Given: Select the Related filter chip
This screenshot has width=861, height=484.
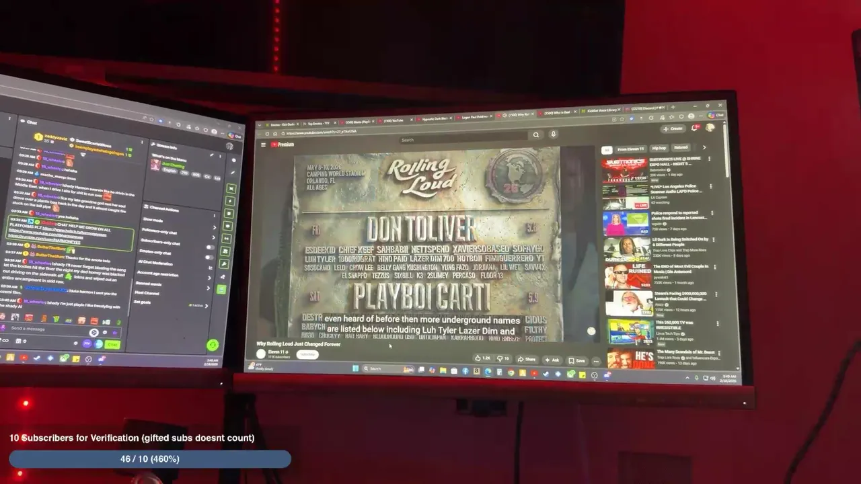Looking at the screenshot, I should 681,148.
